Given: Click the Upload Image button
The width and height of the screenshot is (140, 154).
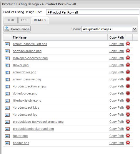Looking at the screenshot, I should click(17, 29).
